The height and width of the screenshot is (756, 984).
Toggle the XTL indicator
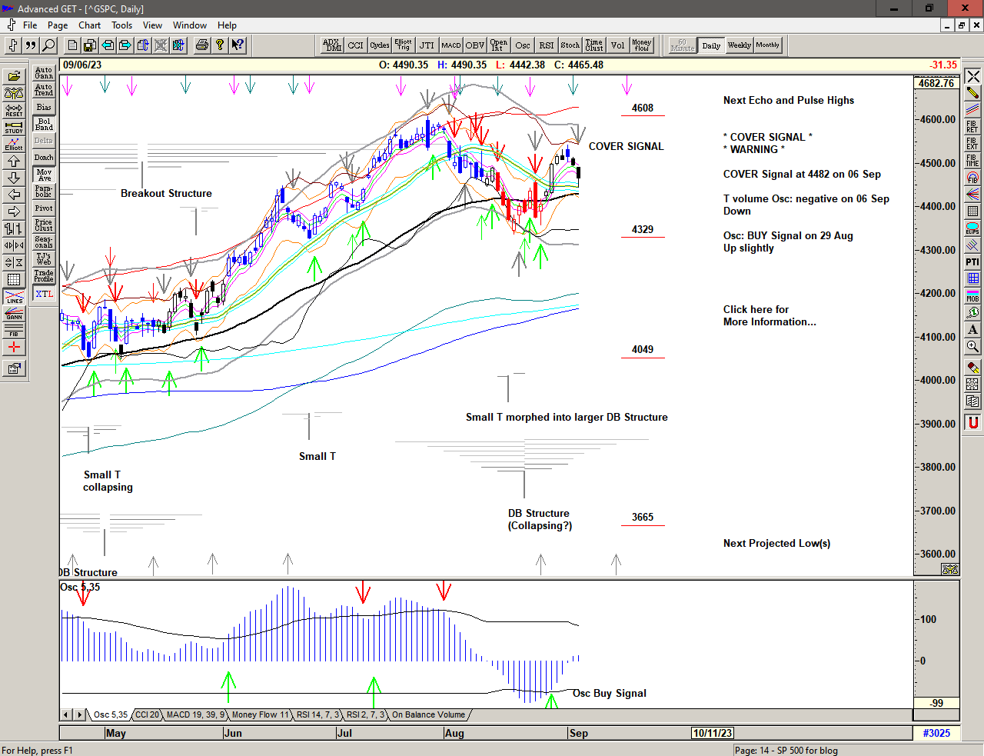coord(44,294)
